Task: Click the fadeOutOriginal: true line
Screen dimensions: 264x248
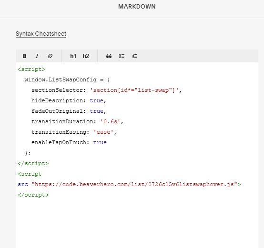Action: [69, 111]
